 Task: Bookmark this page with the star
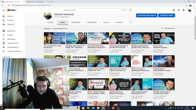point(187,5)
